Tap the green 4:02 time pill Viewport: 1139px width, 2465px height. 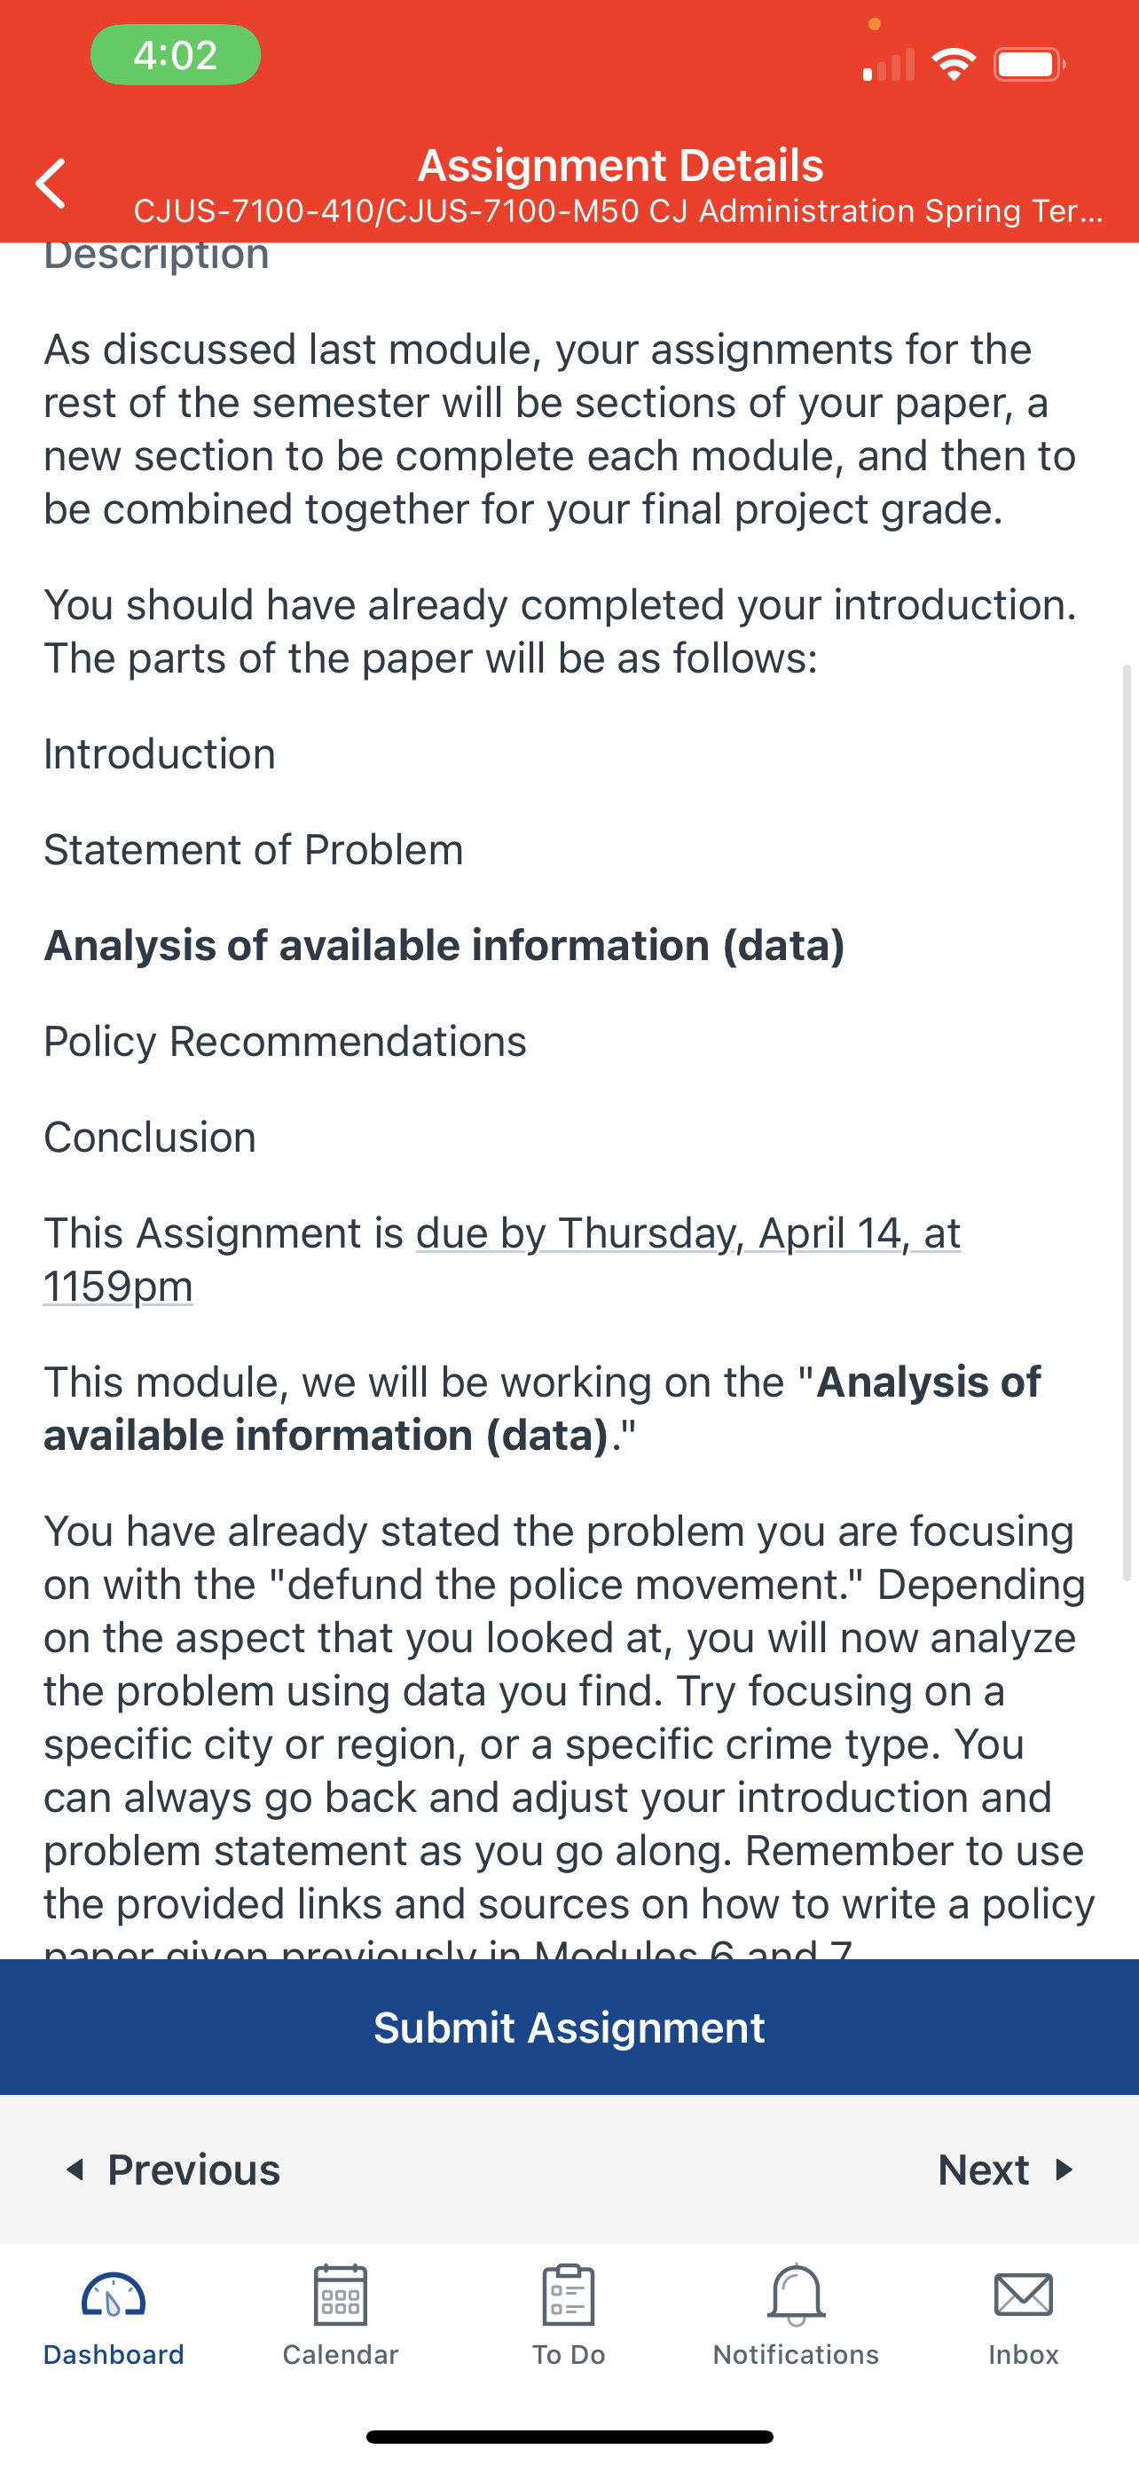coord(175,54)
